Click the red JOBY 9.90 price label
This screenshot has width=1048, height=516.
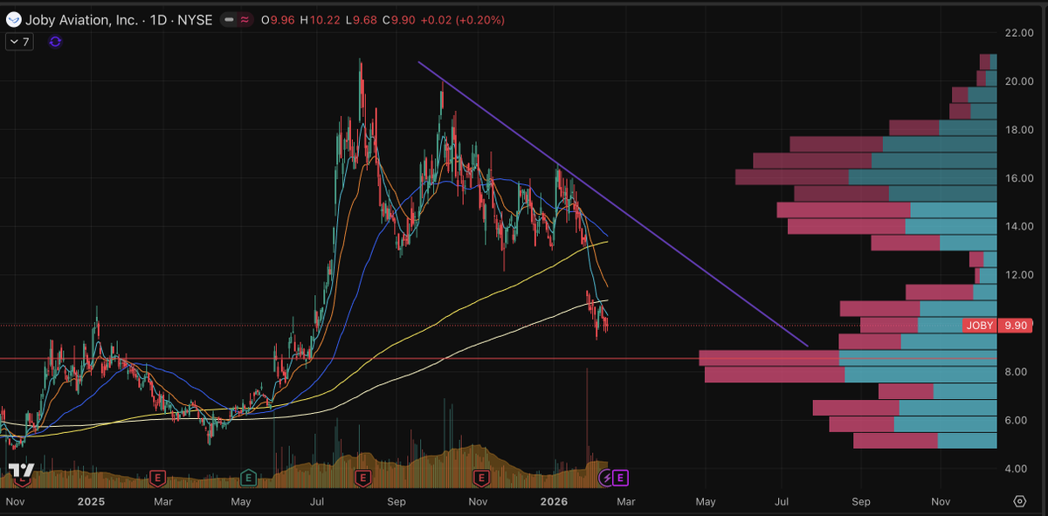(x=996, y=325)
